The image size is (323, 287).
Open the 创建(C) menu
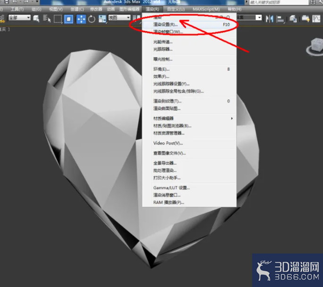77,9
